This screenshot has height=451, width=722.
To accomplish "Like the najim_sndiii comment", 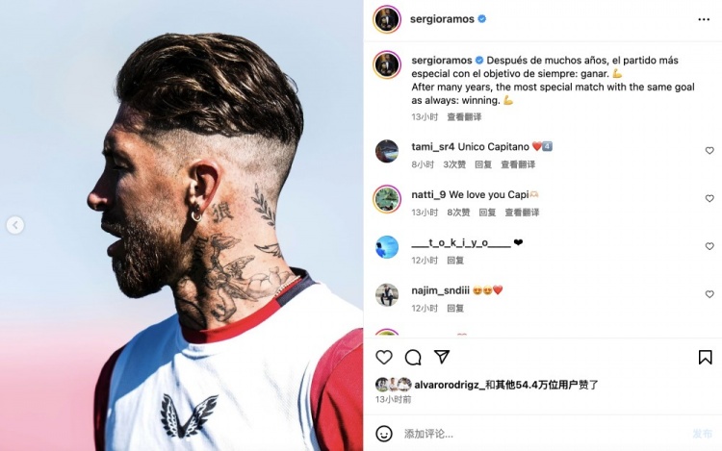I will click(x=709, y=293).
